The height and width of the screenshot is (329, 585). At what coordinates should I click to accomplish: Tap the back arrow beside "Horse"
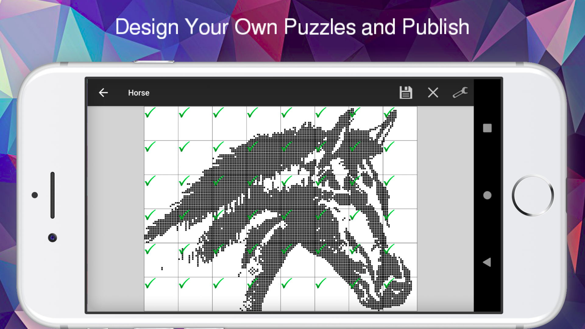(x=103, y=93)
